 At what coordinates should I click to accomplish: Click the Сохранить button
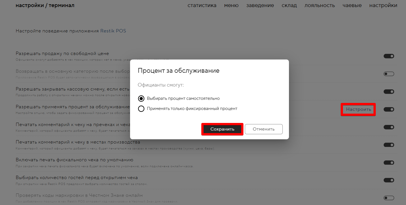[x=222, y=129]
